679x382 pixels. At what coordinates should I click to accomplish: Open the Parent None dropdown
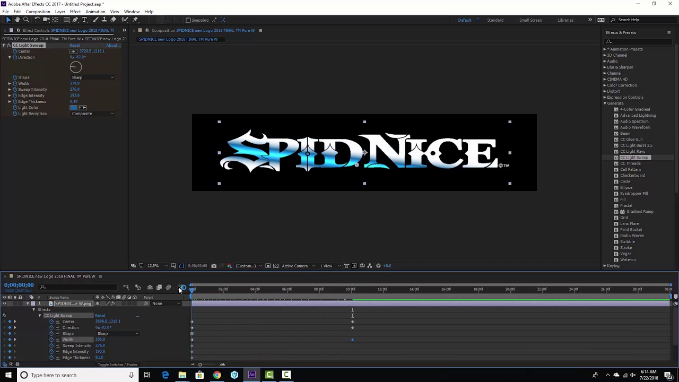[166, 303]
